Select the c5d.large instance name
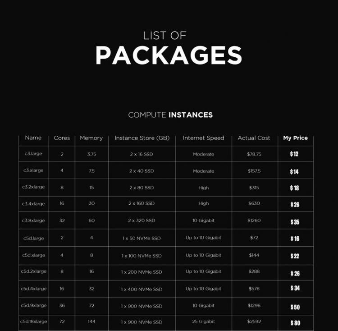The image size is (338, 331). click(33, 238)
